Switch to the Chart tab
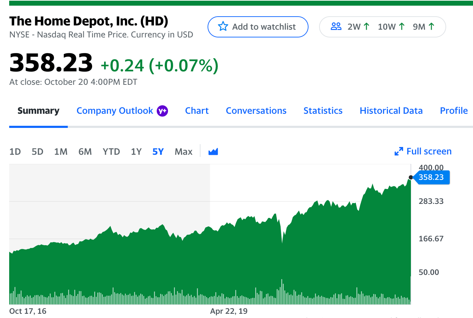 coord(197,111)
